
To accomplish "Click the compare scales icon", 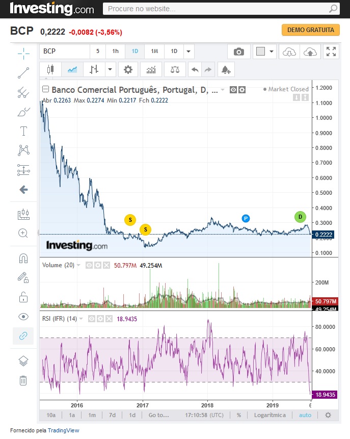I will pos(175,69).
